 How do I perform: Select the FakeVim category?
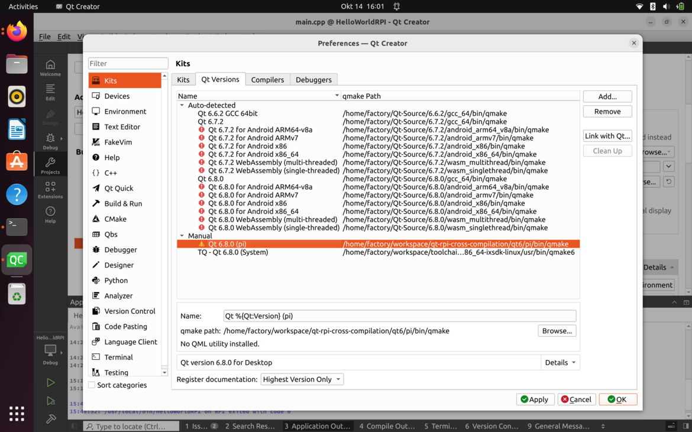point(125,142)
